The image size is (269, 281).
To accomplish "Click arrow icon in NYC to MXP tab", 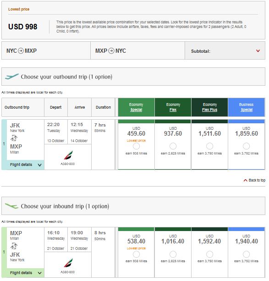I will 21,51.
